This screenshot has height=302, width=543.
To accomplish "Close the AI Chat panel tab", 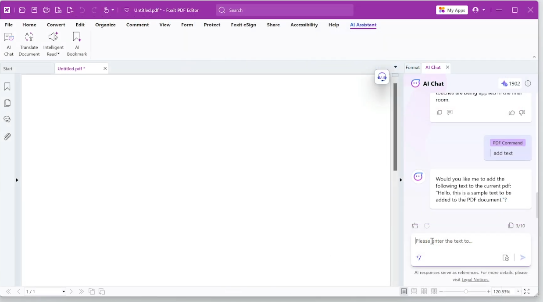I will tap(447, 67).
